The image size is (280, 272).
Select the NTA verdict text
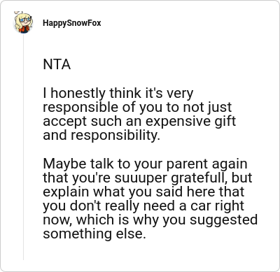[x=57, y=64]
